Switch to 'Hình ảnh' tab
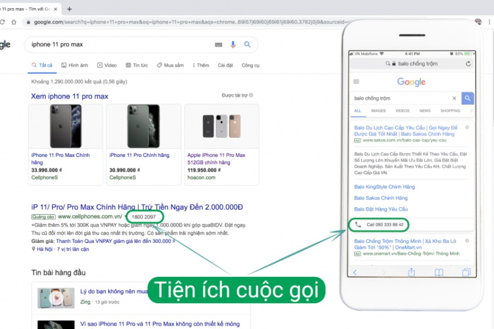Viewport: 494px width, 329px height. pyautogui.click(x=75, y=65)
